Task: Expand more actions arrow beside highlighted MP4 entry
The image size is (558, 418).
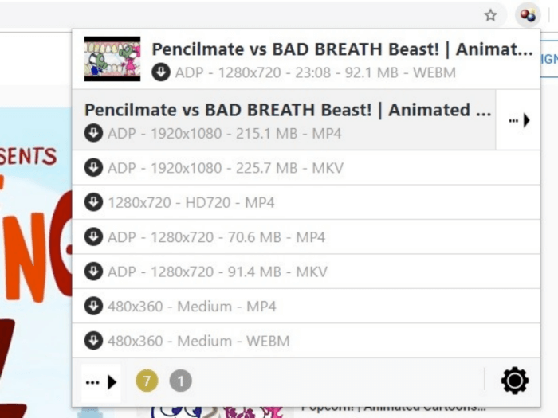Action: 518,120
